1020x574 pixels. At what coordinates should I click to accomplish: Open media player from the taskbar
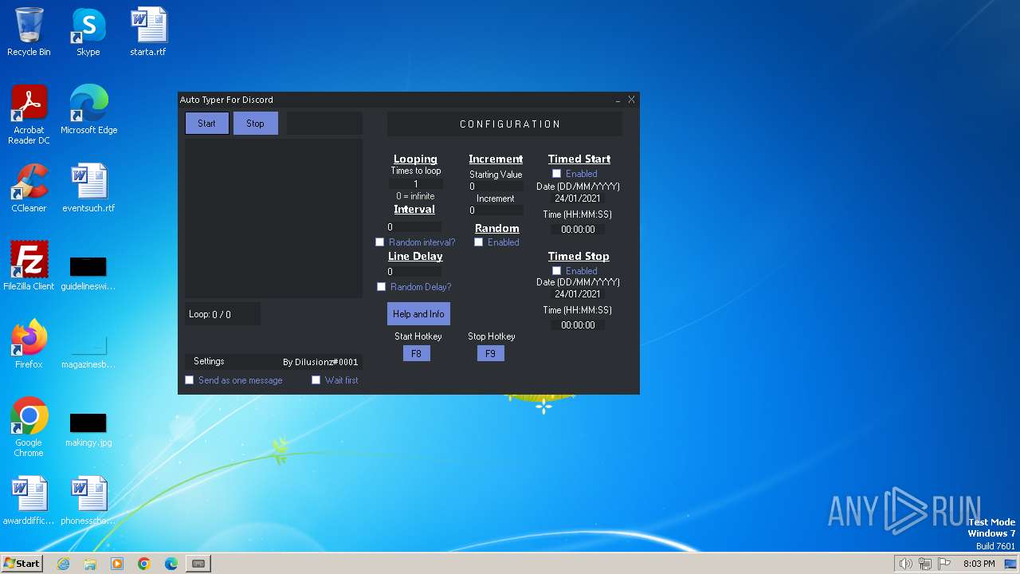coord(117,564)
